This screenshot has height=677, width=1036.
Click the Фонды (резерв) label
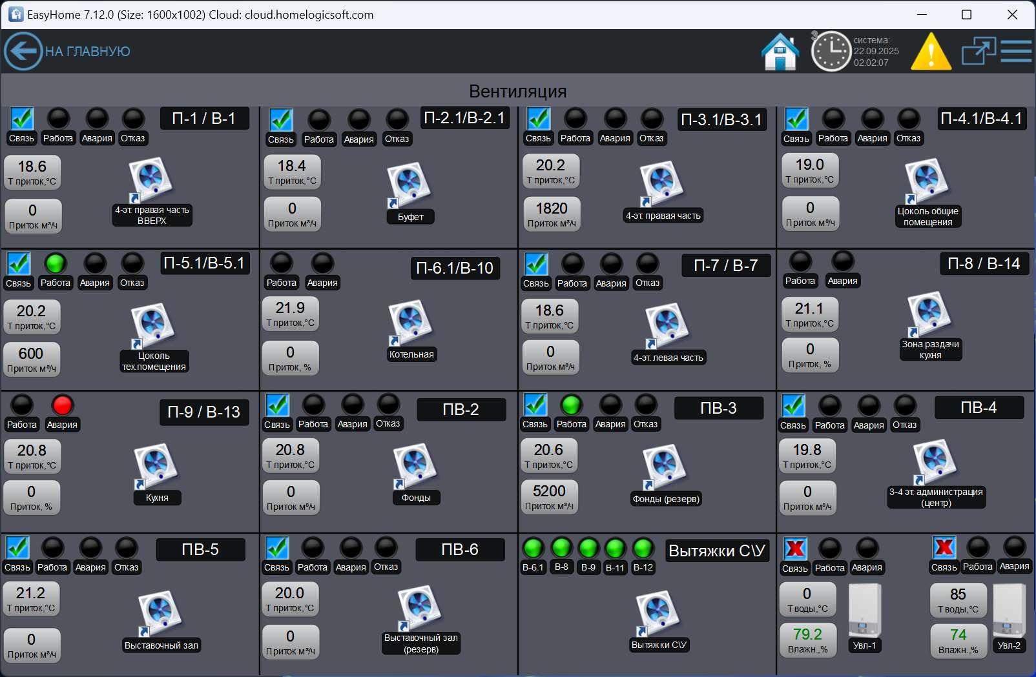tap(666, 499)
